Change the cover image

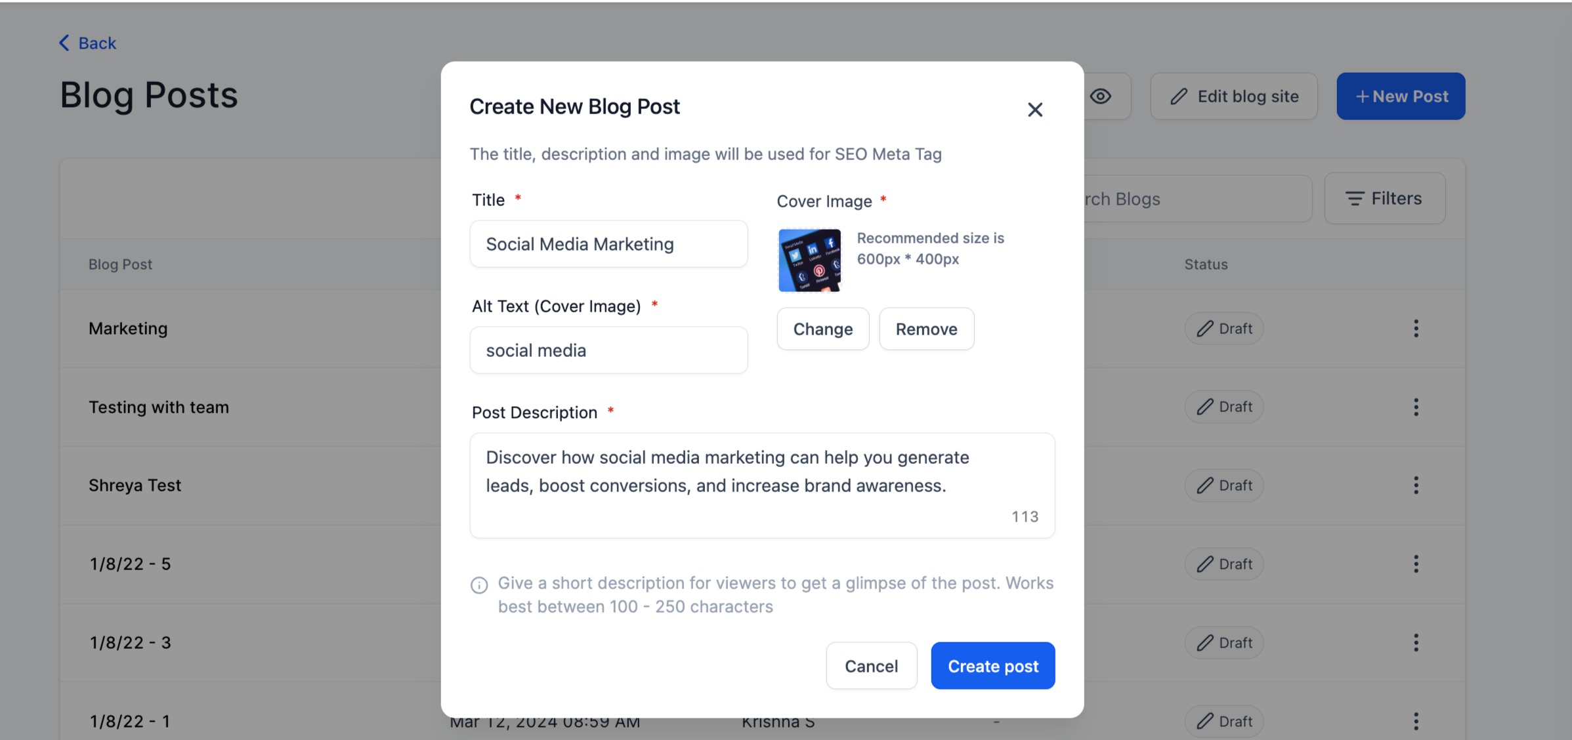[822, 329]
